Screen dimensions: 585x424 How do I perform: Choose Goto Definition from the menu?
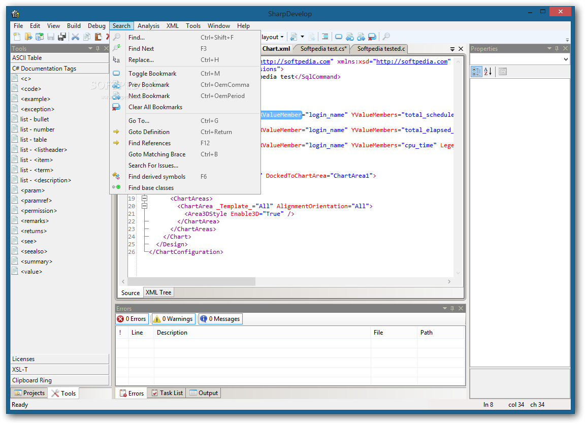185,132
